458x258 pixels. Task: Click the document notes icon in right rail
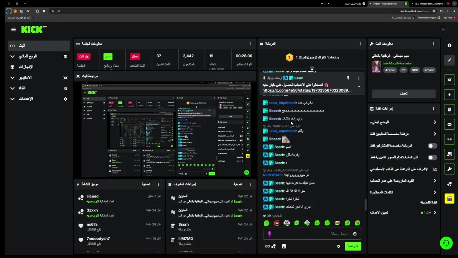coord(449,110)
